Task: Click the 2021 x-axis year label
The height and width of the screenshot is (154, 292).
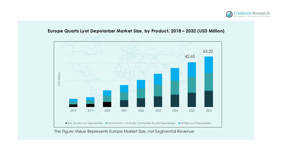Action: tap(124, 111)
